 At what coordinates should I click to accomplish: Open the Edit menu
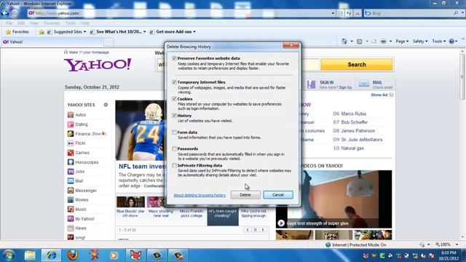[x=21, y=23]
